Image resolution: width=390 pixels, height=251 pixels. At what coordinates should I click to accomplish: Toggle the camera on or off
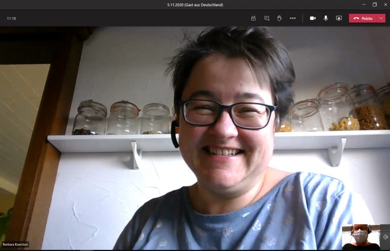(x=313, y=18)
